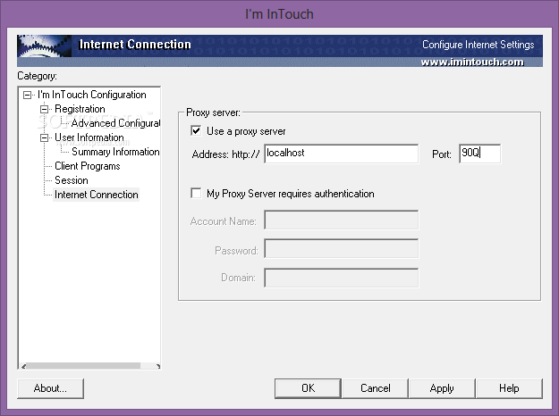Viewport: 559px width, 416px height.
Task: Apply the proxy settings
Action: [x=442, y=388]
